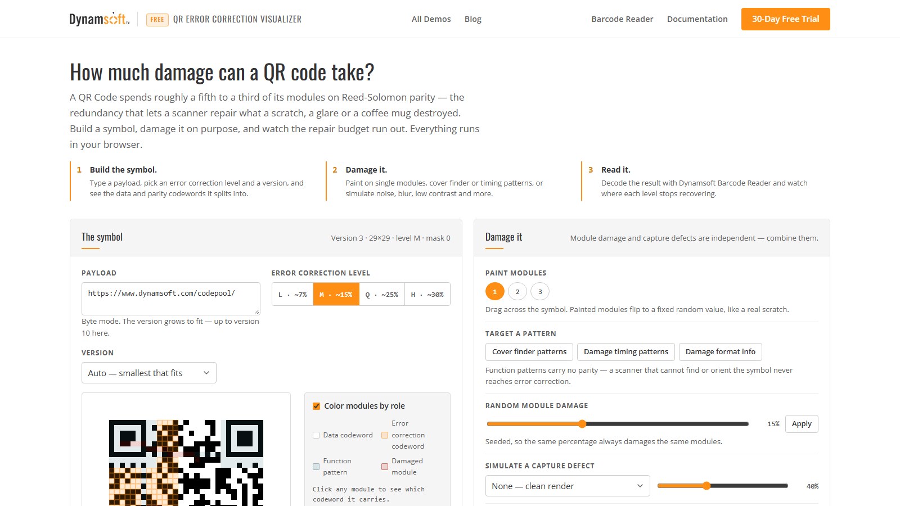Viewport: 900px width, 506px height.
Task: Go to the Blog page
Action: (473, 19)
